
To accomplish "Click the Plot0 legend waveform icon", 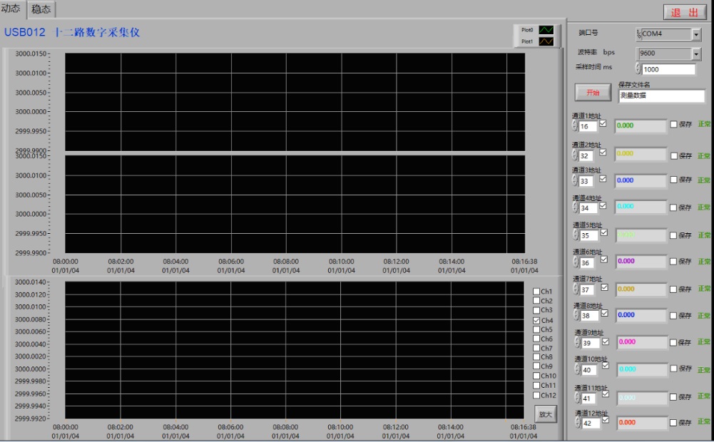I will (x=546, y=30).
